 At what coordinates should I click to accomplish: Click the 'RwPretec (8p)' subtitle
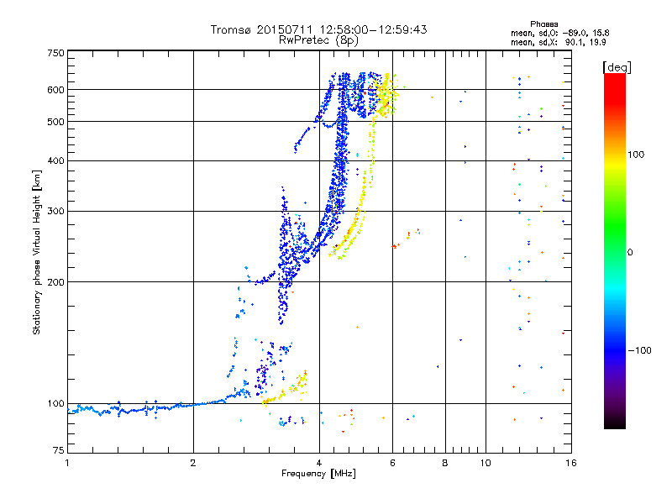318,40
